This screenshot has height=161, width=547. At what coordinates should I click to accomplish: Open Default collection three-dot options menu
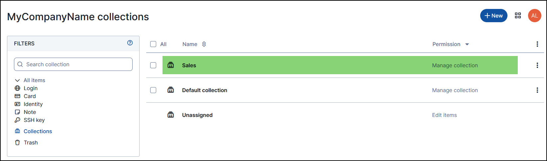[537, 90]
